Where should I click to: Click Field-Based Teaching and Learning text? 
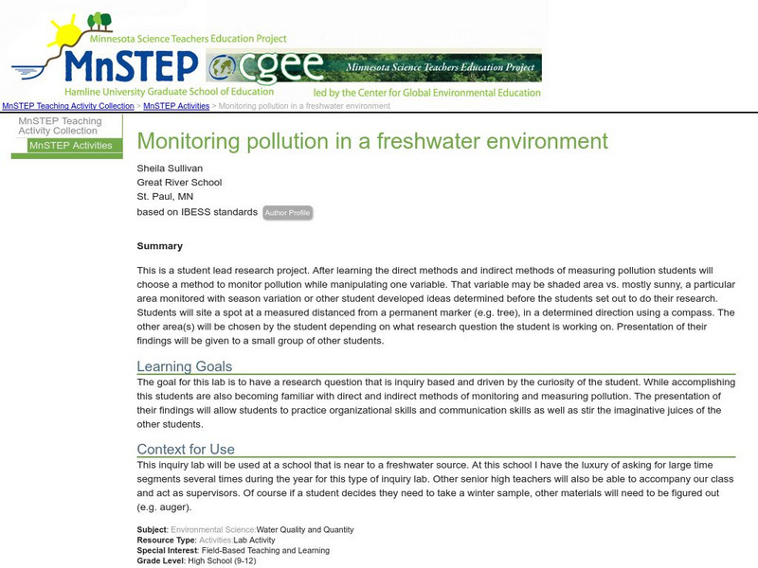point(265,550)
